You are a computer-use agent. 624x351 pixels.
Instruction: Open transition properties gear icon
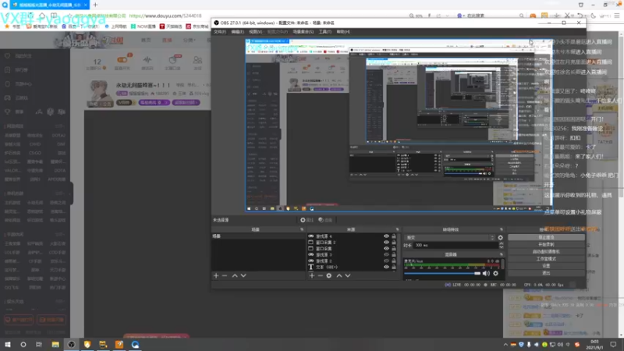tap(500, 238)
